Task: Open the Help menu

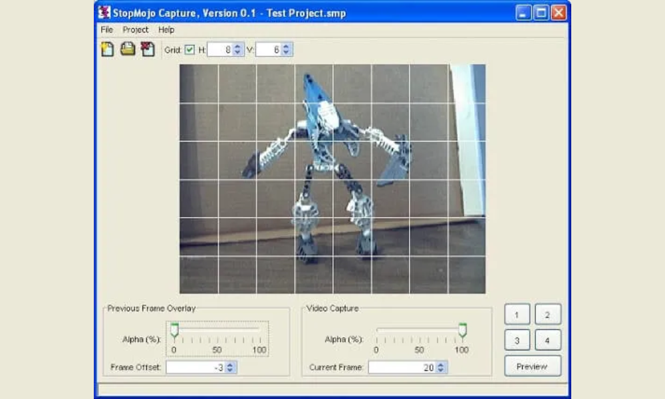Action: tap(166, 30)
